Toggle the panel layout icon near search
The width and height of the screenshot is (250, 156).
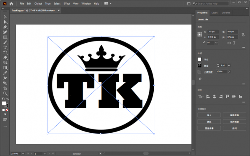(x=188, y=4)
